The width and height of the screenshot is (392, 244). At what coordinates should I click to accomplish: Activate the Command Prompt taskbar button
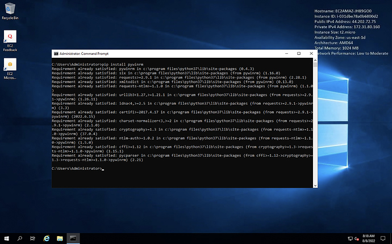pos(73,238)
